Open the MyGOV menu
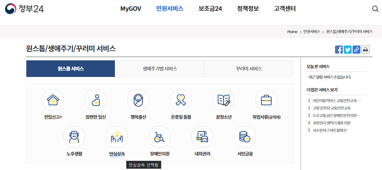This screenshot has height=170, width=382. [131, 9]
